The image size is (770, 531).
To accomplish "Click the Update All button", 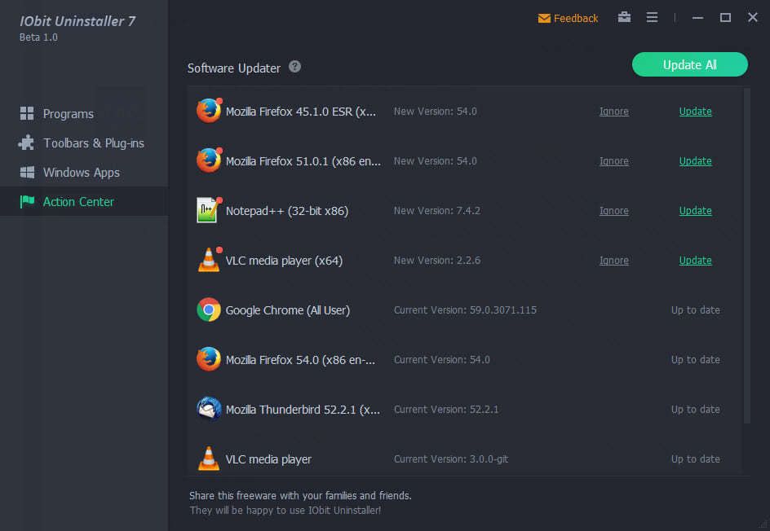I will click(x=689, y=64).
